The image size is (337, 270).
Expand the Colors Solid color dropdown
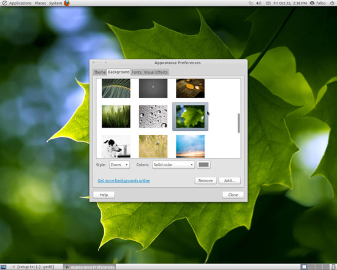[x=173, y=164]
